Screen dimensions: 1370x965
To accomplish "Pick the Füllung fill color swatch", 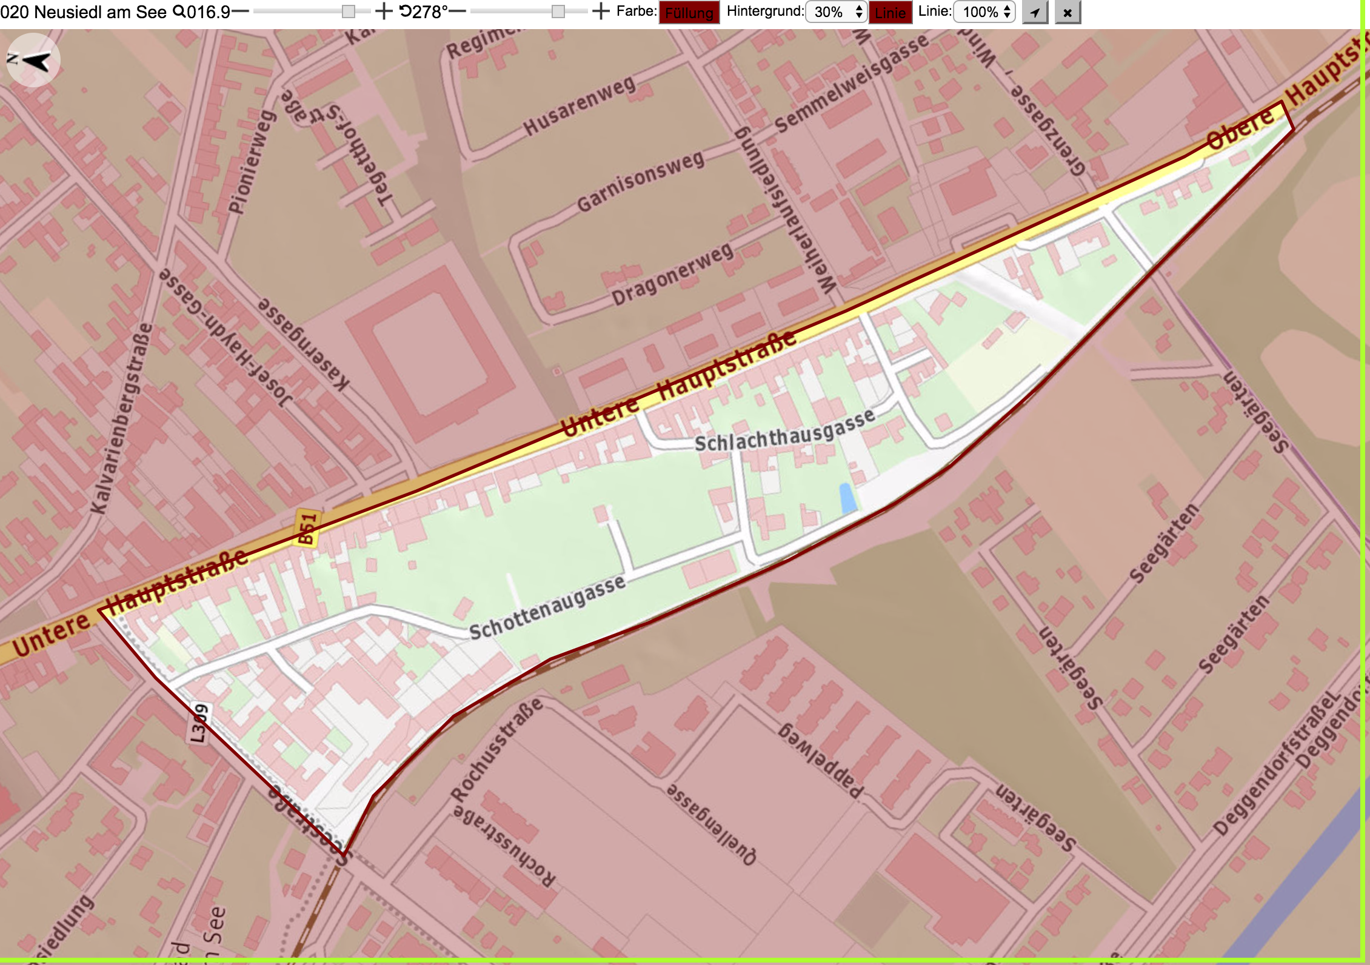I will coord(689,13).
